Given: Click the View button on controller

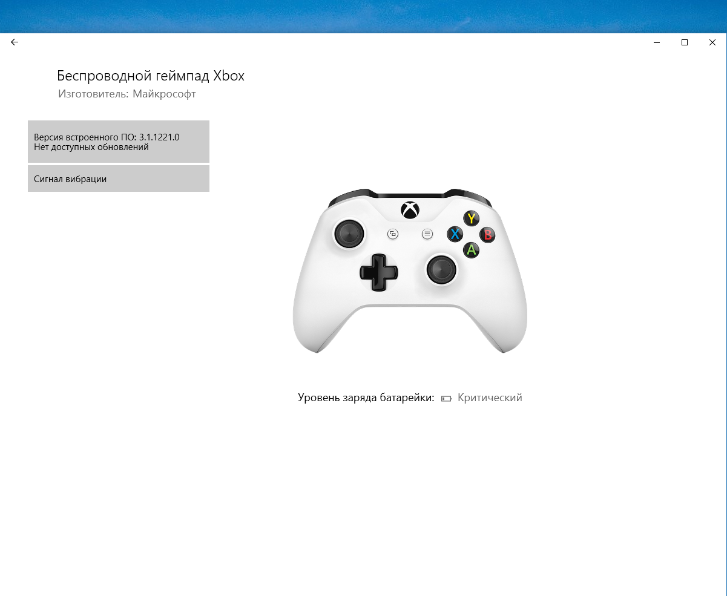Looking at the screenshot, I should click(392, 234).
